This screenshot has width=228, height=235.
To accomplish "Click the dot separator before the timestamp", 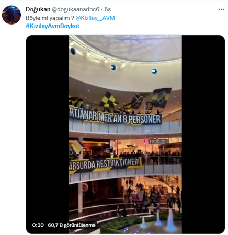I will tap(102, 10).
